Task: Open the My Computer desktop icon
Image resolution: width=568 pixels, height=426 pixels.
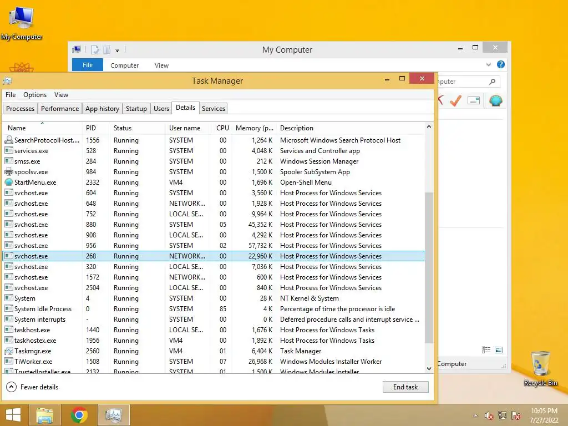Action: coord(22,23)
